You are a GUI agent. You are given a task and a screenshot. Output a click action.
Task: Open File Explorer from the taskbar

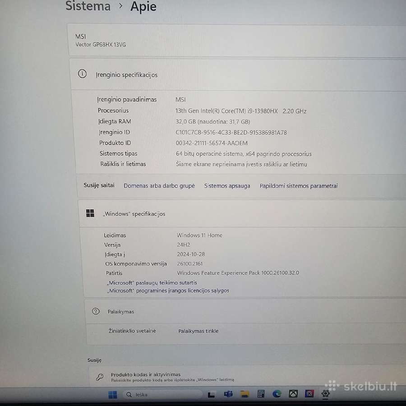pyautogui.click(x=245, y=394)
